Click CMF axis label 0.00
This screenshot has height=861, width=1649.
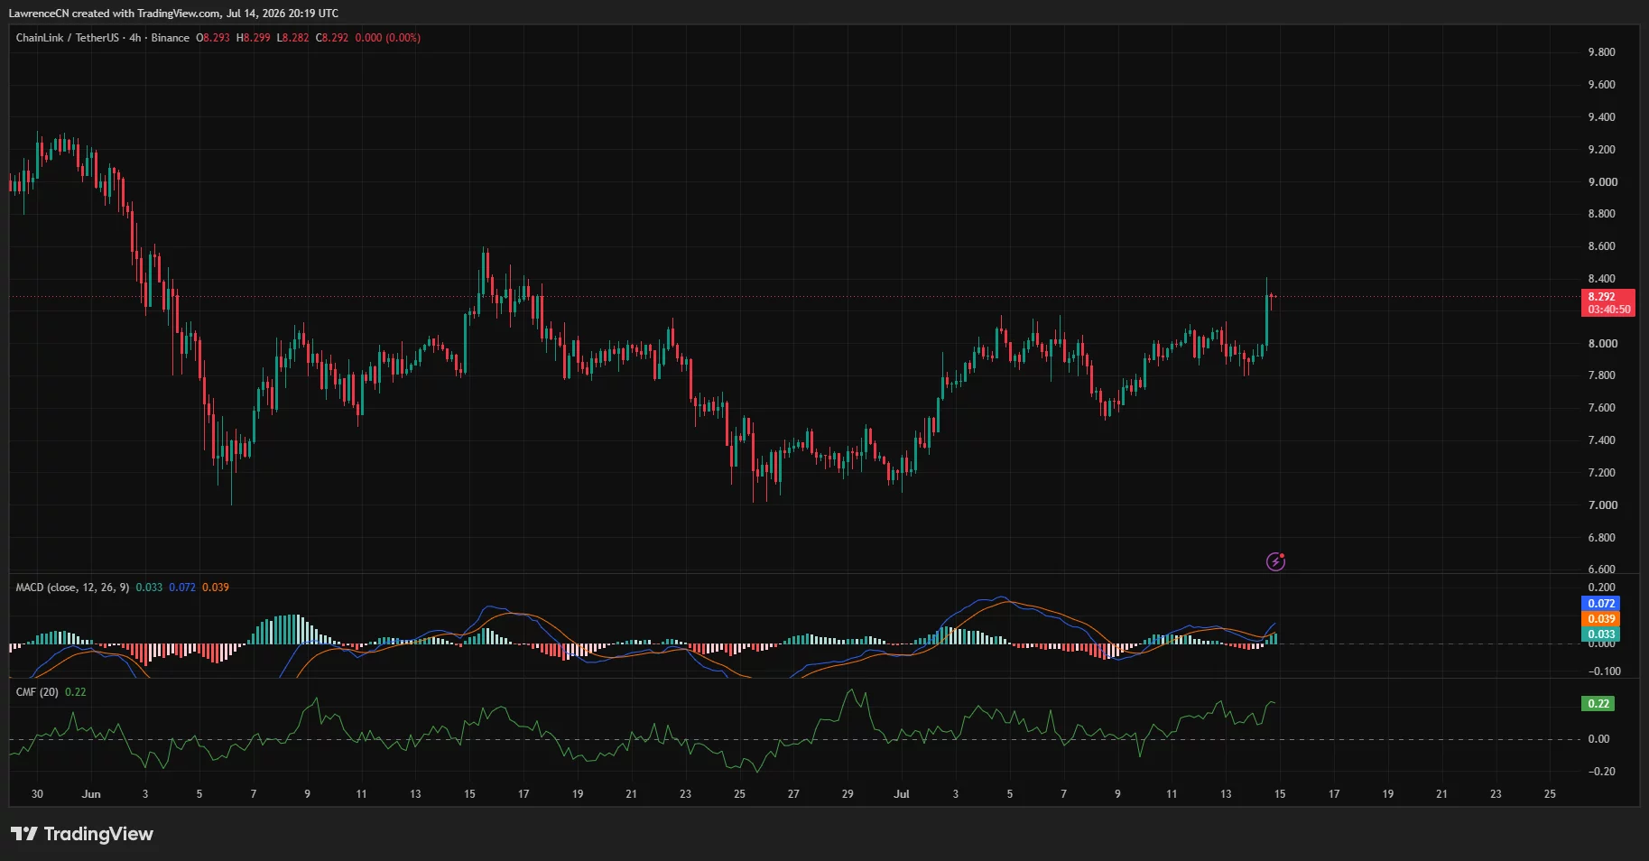click(1598, 739)
